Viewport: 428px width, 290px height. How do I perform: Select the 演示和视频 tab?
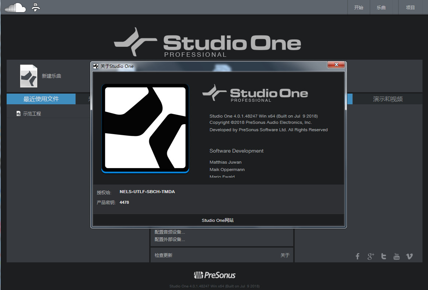387,99
